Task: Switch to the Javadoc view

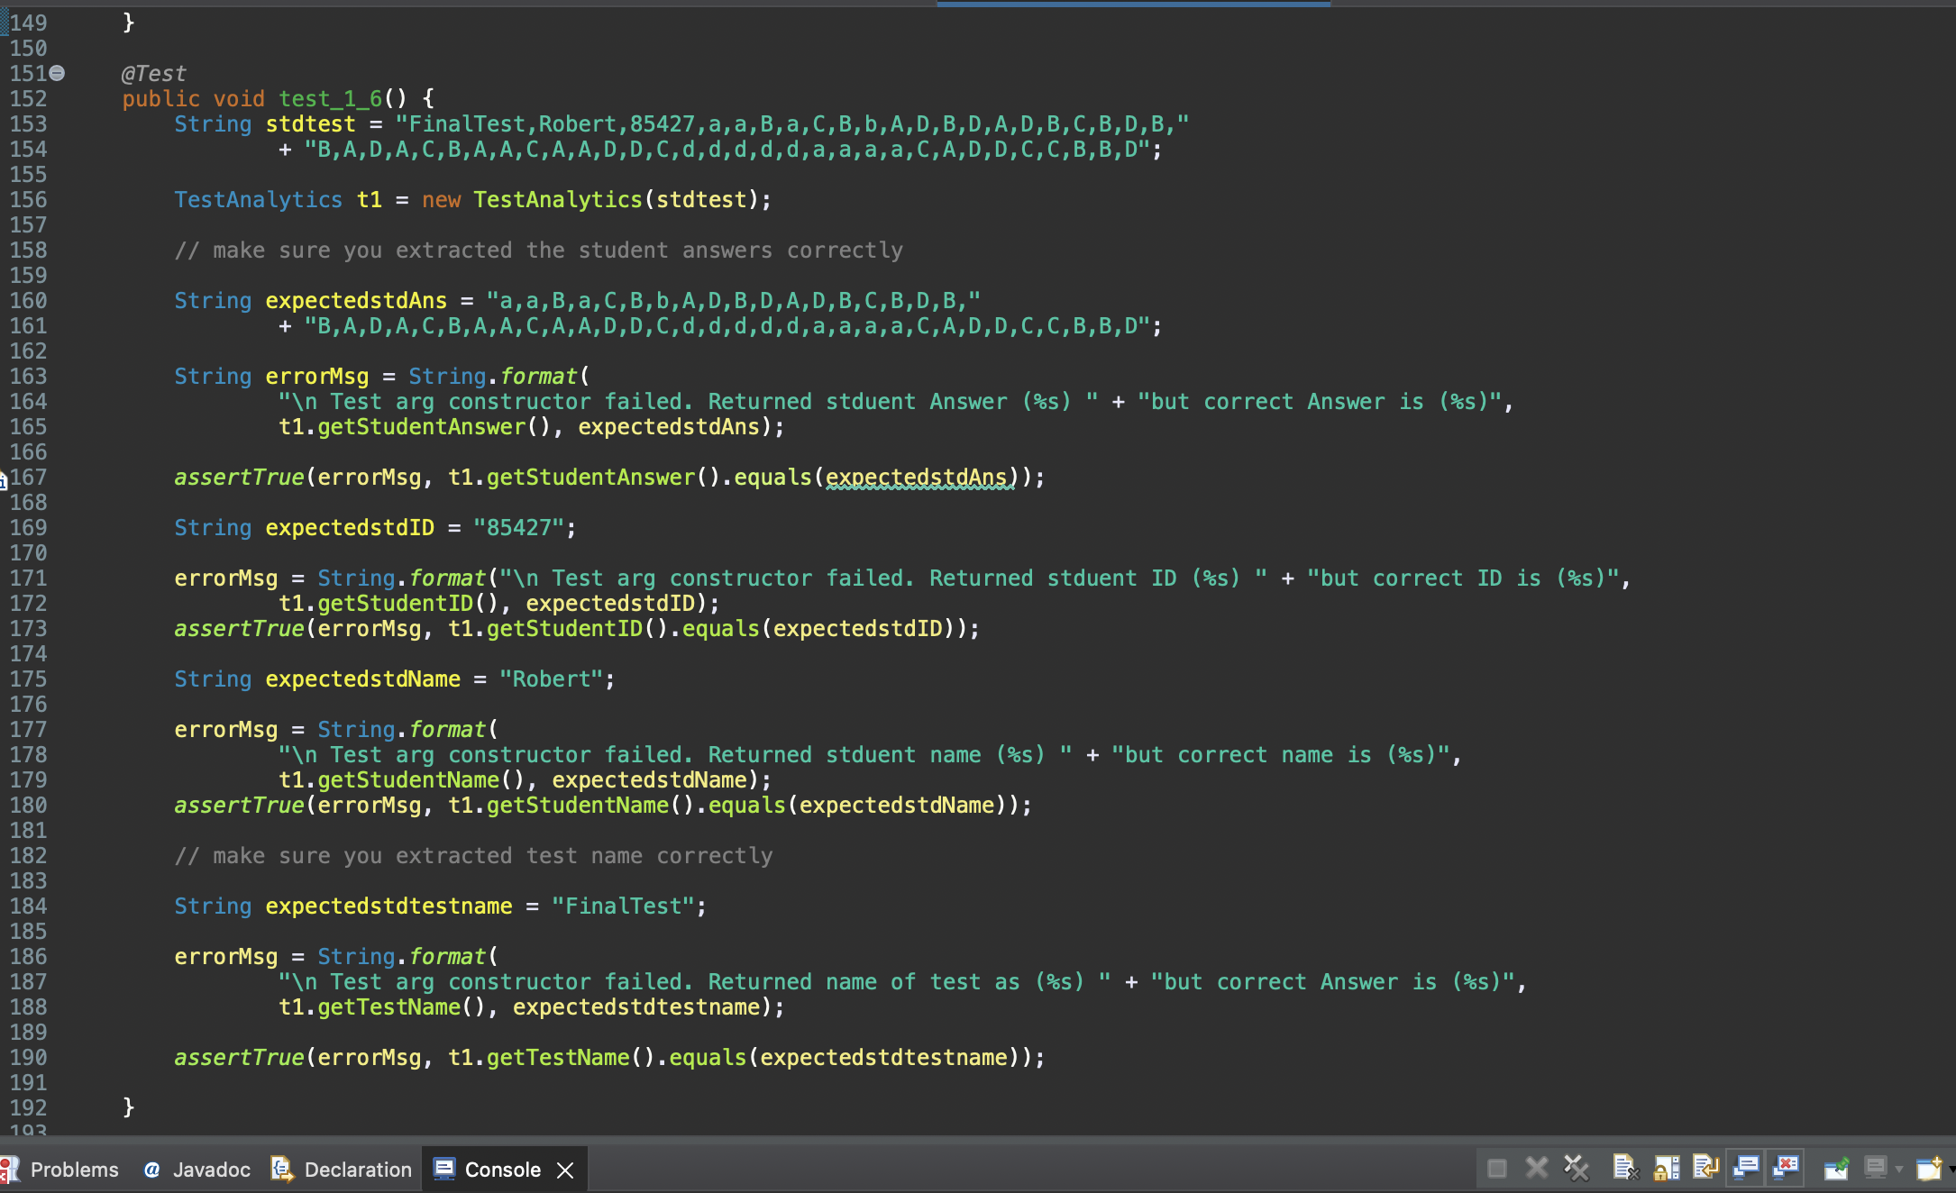Action: [x=211, y=1169]
